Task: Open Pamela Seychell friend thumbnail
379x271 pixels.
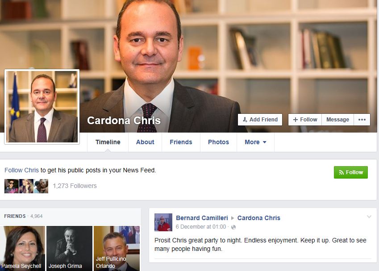Action: [22, 249]
